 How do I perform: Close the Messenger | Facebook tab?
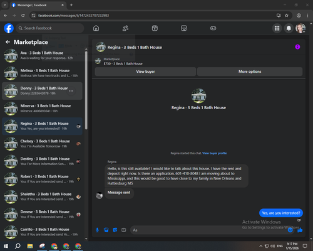point(63,5)
